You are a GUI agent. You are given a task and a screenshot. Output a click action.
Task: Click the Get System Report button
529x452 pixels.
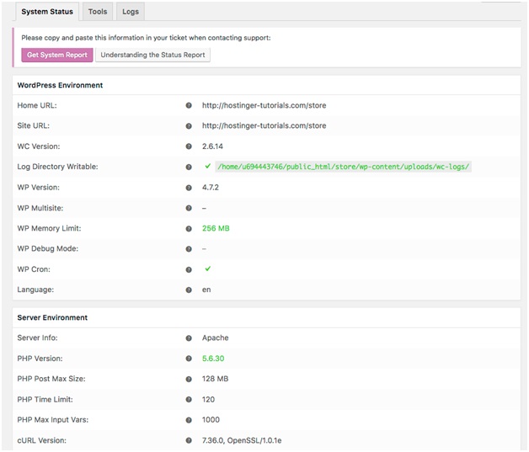(57, 55)
